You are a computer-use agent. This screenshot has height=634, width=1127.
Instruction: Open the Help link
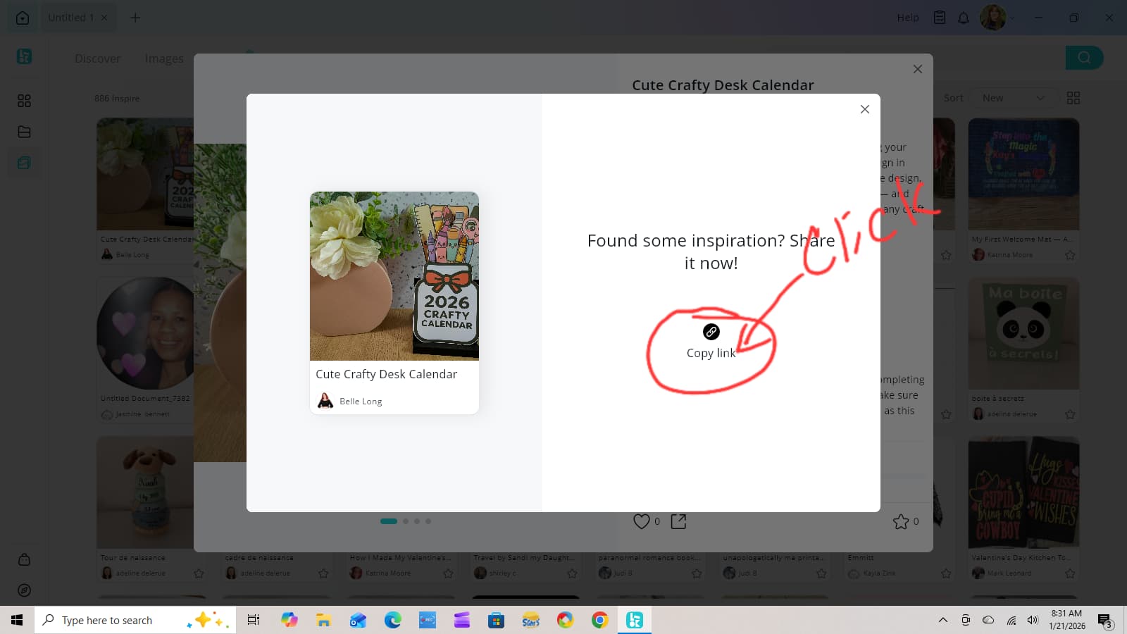coord(907,18)
